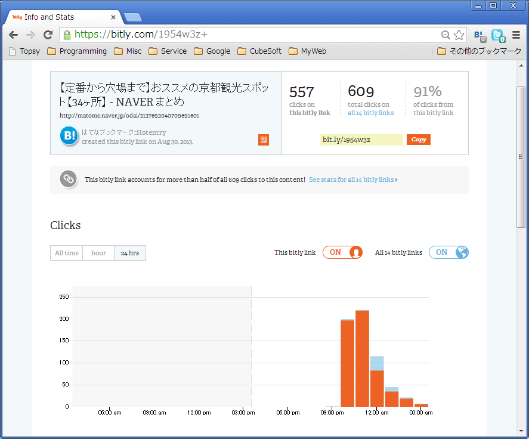Open the Misc bookmarks folder
This screenshot has height=439, width=529.
pos(128,51)
